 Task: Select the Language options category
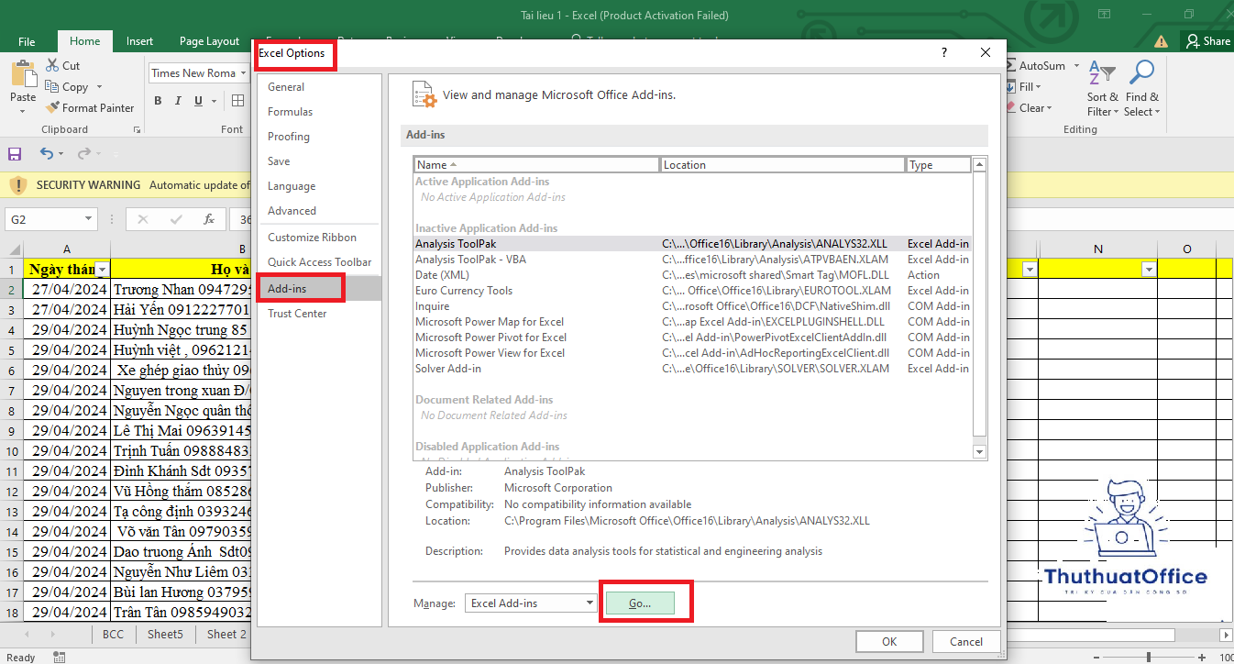pos(320,186)
